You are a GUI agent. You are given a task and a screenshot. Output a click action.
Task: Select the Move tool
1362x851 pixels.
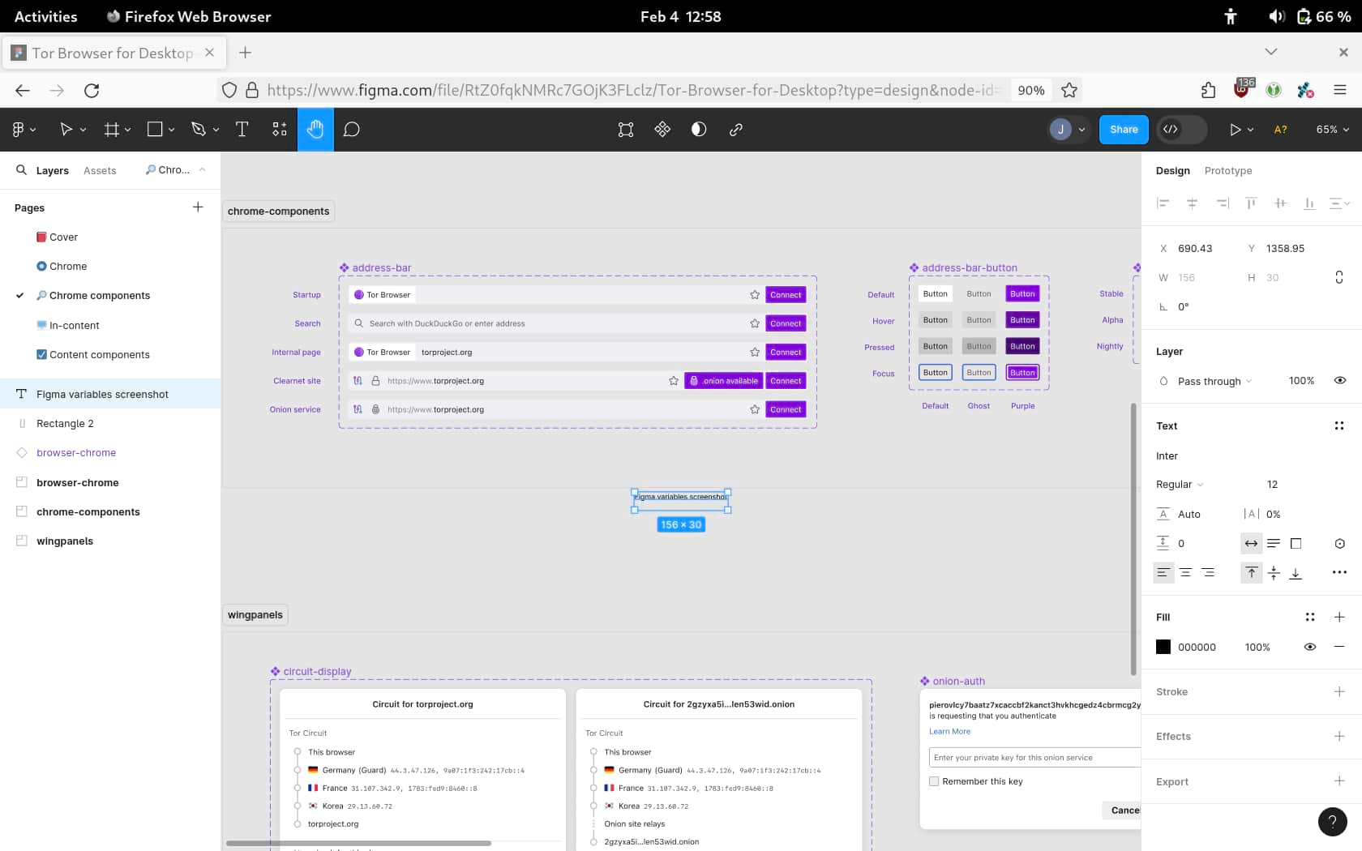(x=66, y=130)
